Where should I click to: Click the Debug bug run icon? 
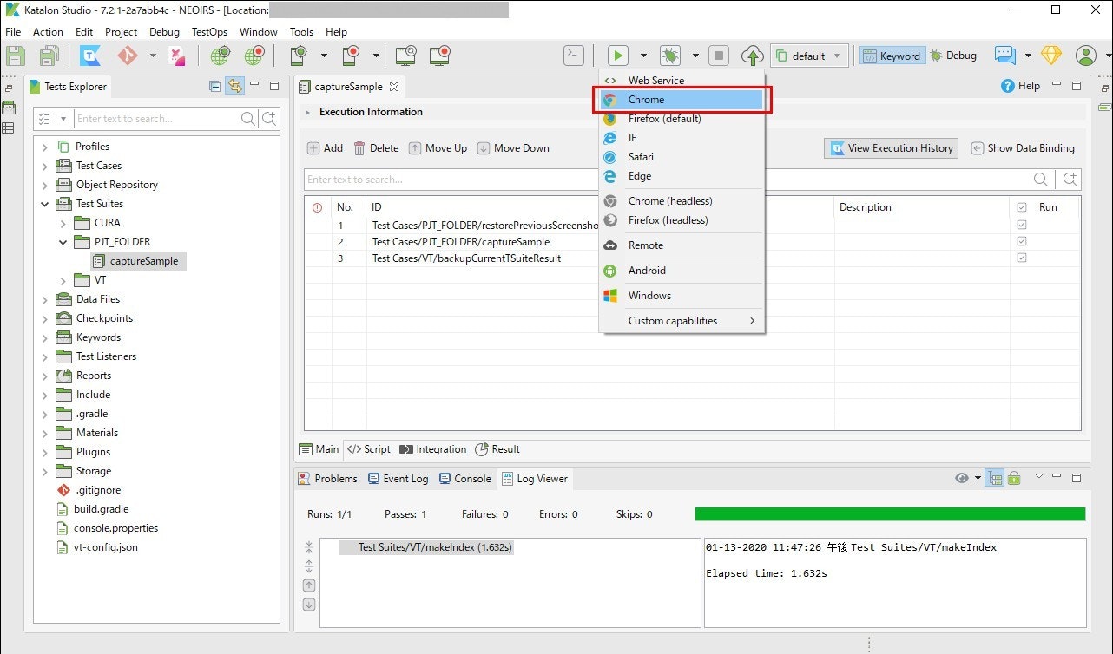(670, 56)
